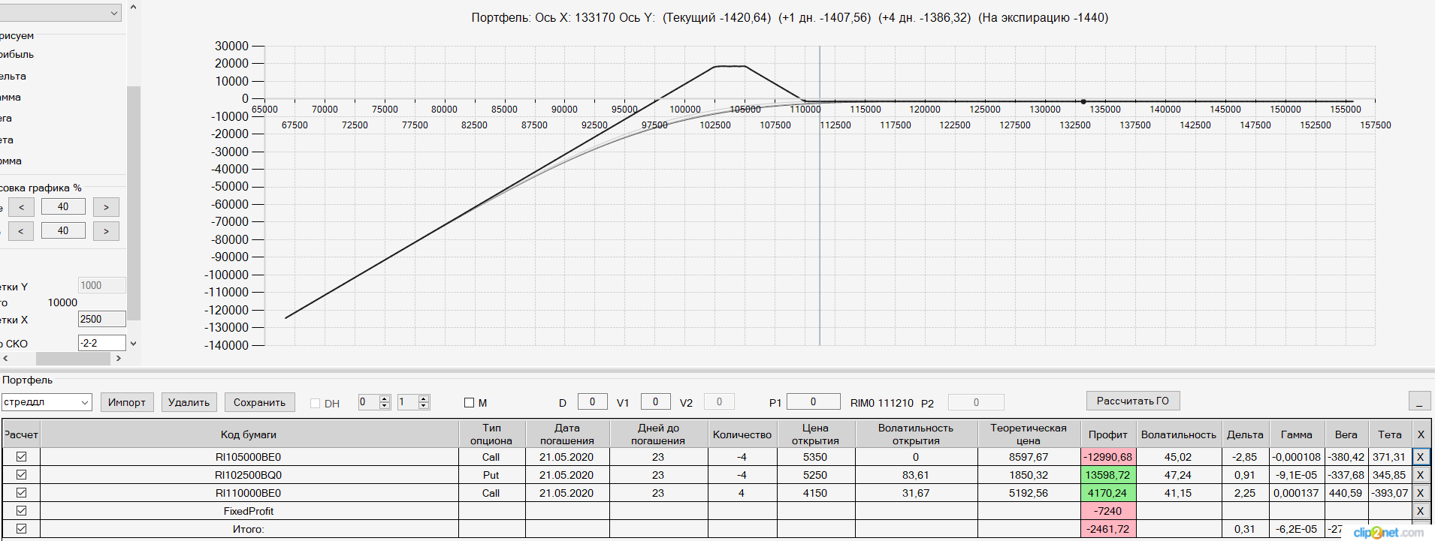
Task: Open the стреддл portfolio dropdown
Action: pyautogui.click(x=85, y=402)
